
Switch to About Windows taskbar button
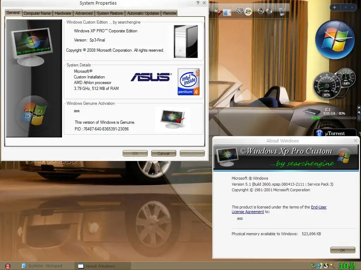[x=102, y=266]
